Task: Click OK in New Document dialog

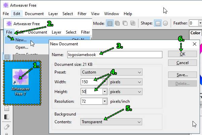Action: pos(183,54)
